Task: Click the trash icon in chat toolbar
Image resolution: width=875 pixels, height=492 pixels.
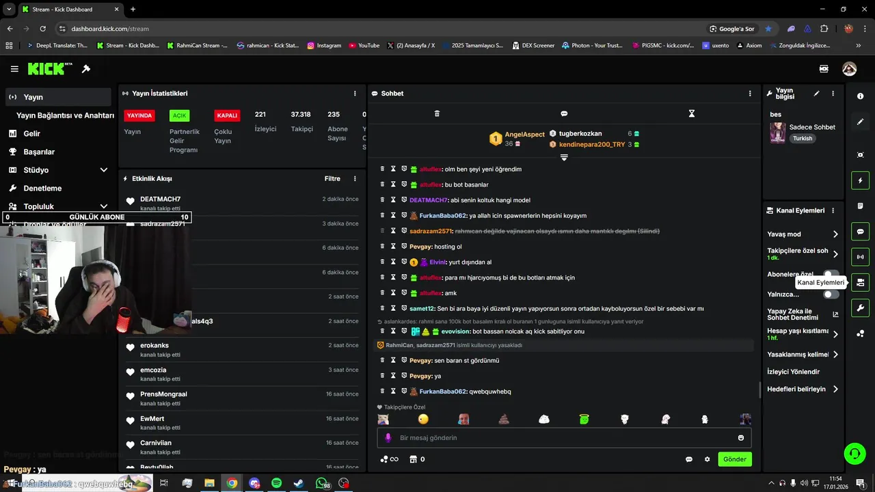Action: pos(437,113)
